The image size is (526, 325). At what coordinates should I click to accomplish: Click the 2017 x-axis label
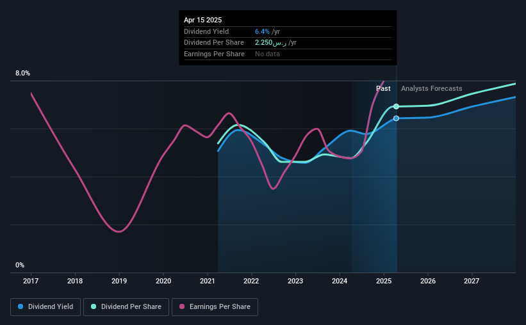coord(31,281)
